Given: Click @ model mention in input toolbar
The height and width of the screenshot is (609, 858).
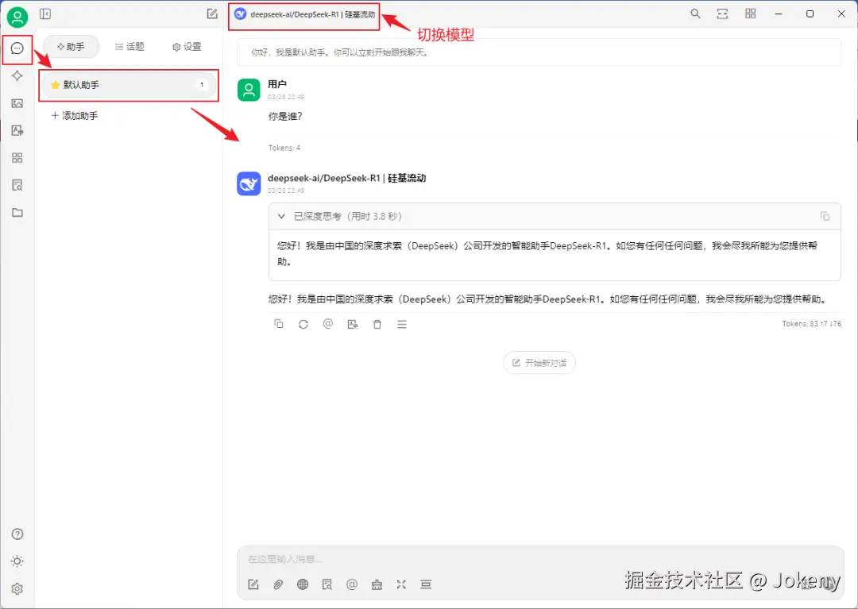Looking at the screenshot, I should 352,584.
